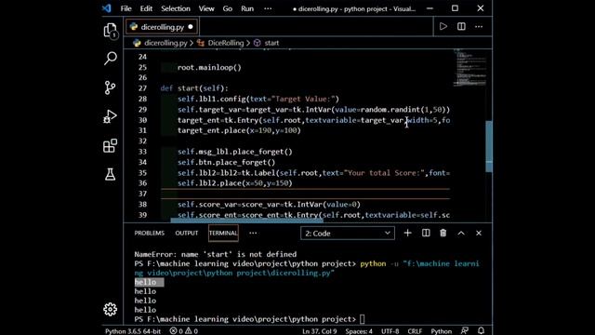Screen dimensions: 595x335
Task: Open the View menu
Action: [206, 8]
